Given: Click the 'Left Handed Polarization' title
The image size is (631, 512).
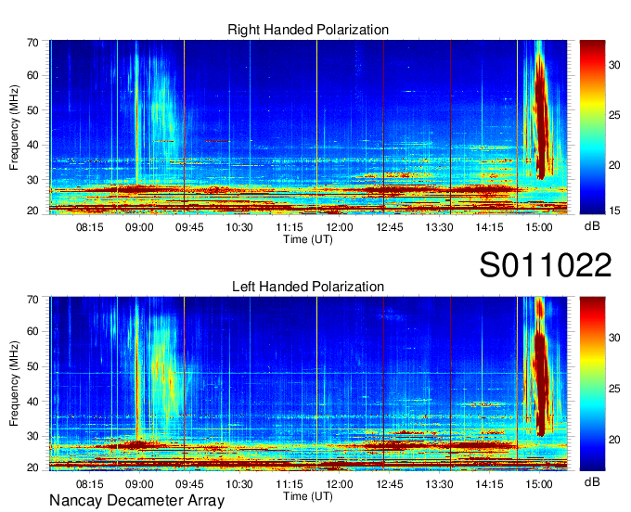Looking at the screenshot, I should point(308,287).
